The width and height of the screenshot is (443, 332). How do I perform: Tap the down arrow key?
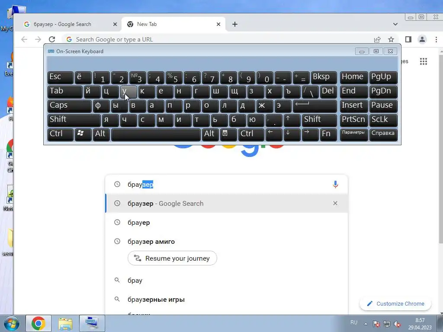pyautogui.click(x=292, y=134)
